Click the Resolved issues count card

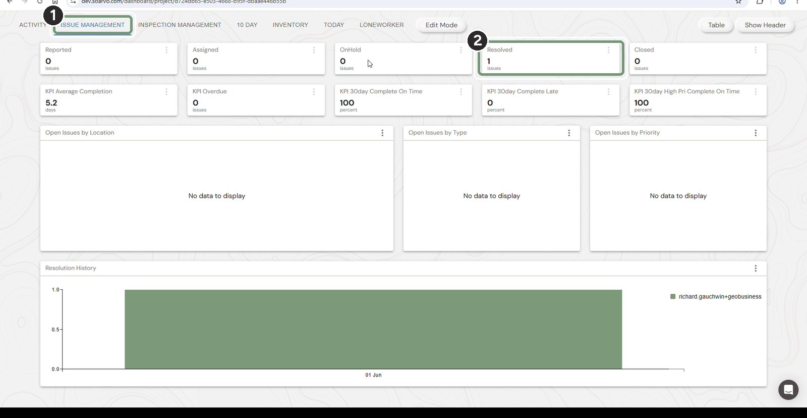click(x=551, y=59)
